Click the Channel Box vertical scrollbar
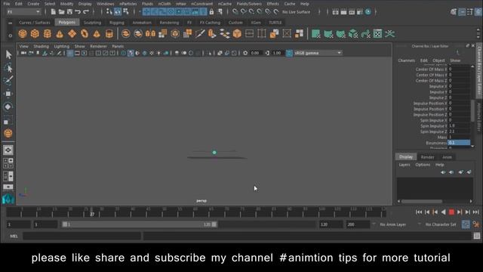 pyautogui.click(x=473, y=111)
